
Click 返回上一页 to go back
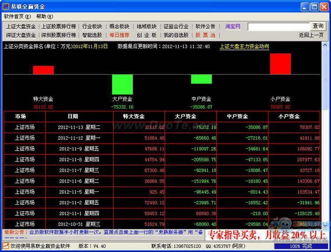tap(311, 35)
